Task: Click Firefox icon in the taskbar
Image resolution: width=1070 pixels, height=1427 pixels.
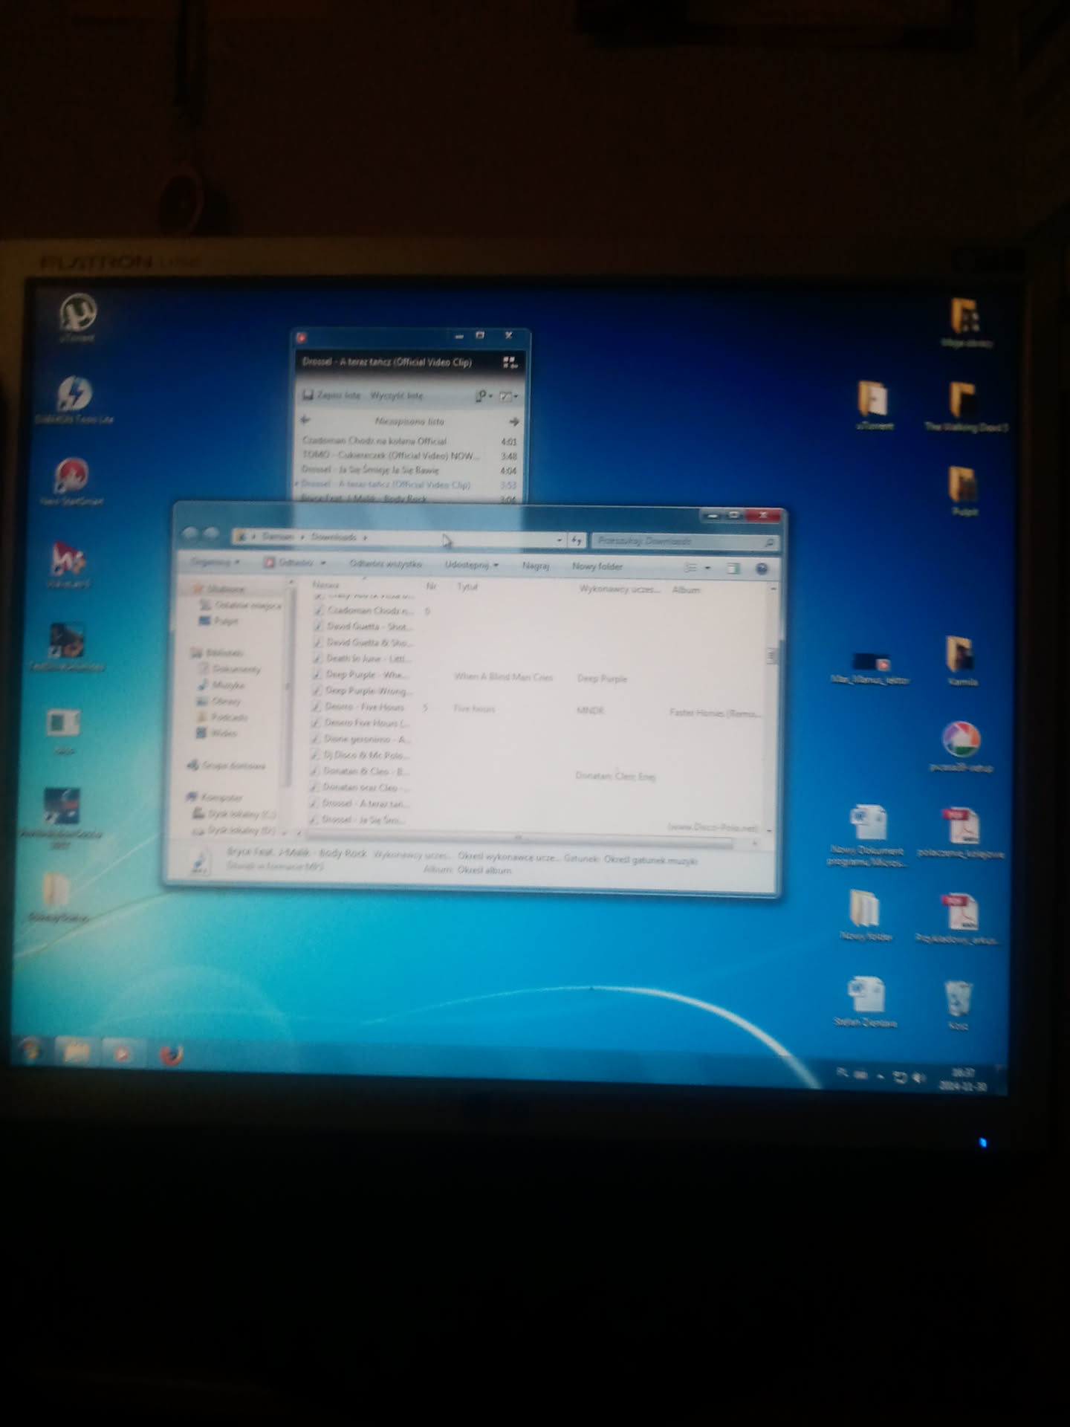Action: pos(171,1054)
